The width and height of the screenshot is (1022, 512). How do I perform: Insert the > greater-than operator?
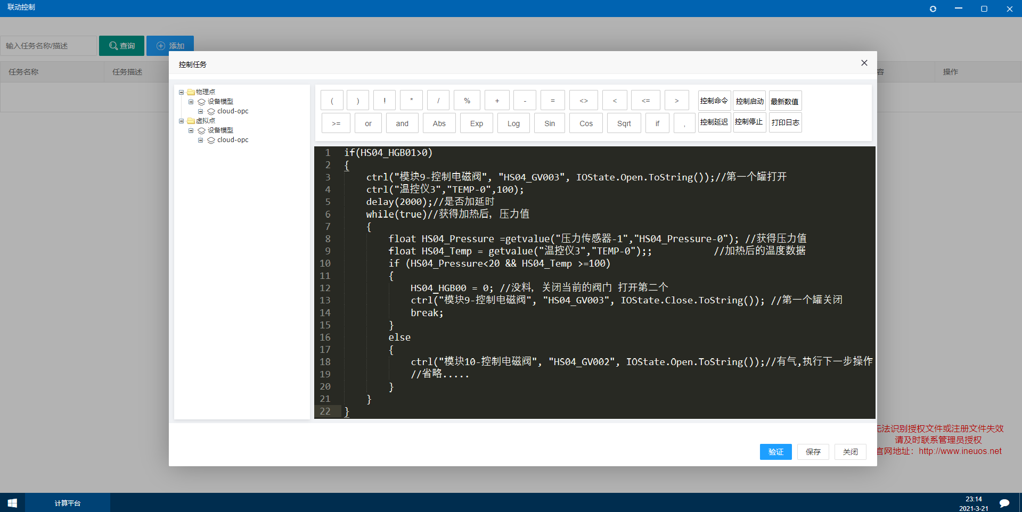tap(677, 101)
